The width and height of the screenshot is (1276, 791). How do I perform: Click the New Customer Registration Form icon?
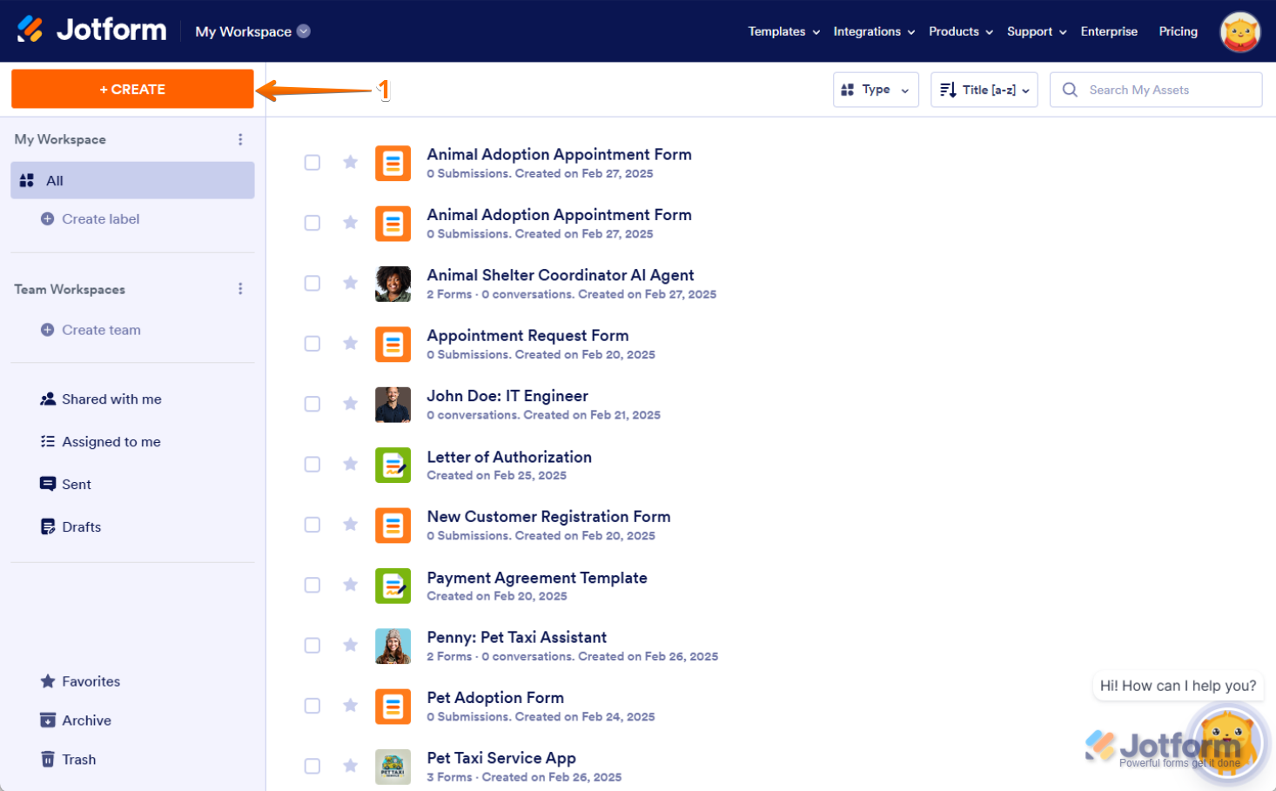393,525
